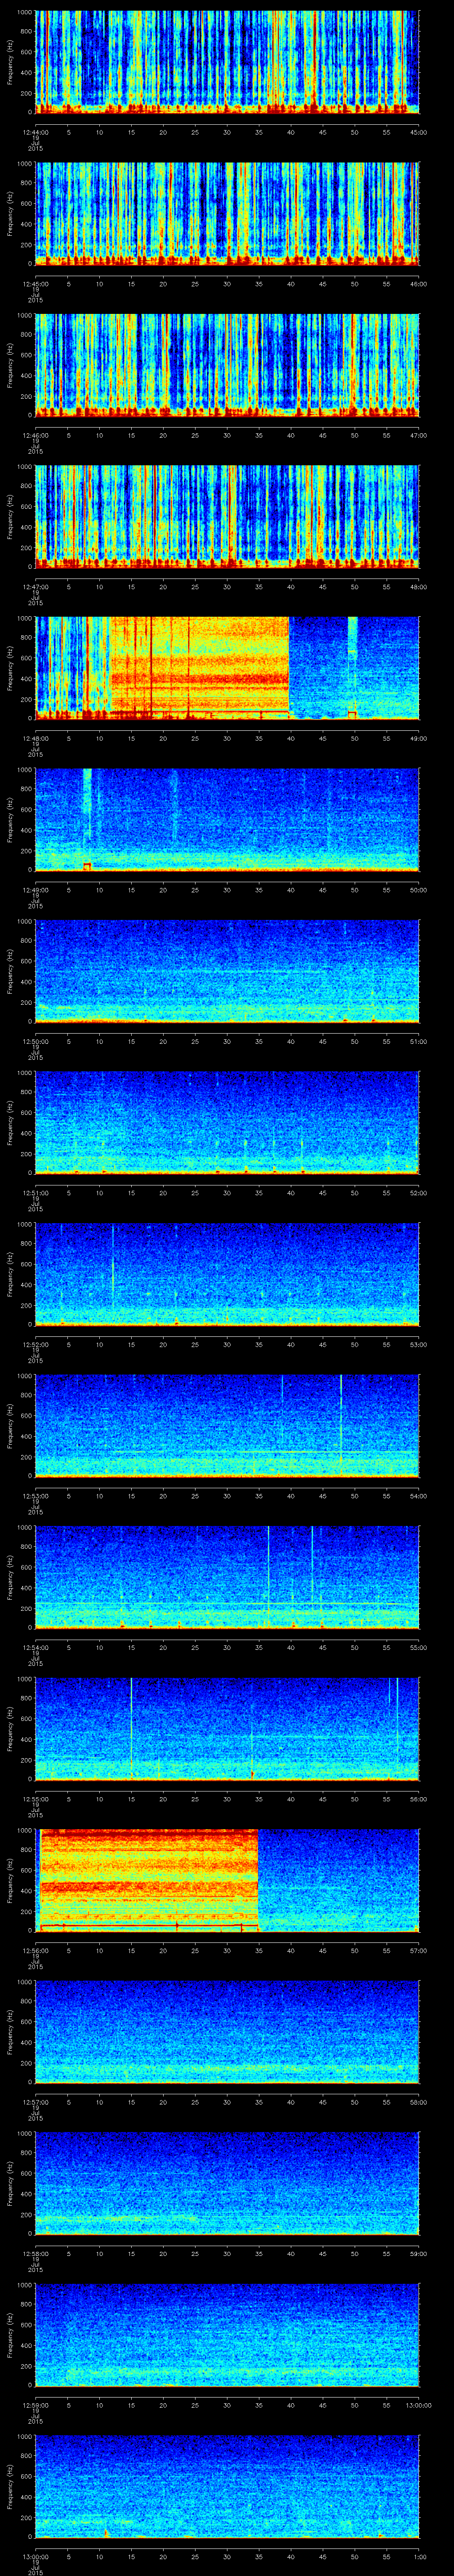Select the 12:53:00 spectrogram panel
454x2576 pixels.
coord(227,1425)
